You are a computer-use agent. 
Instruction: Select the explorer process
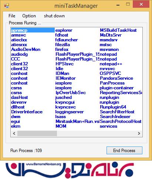click(x=64, y=30)
